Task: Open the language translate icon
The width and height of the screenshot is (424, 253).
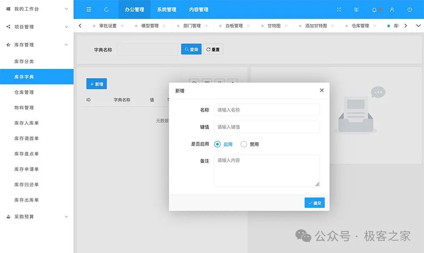Action: tap(357, 9)
